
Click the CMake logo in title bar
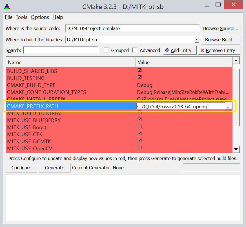[8, 6]
